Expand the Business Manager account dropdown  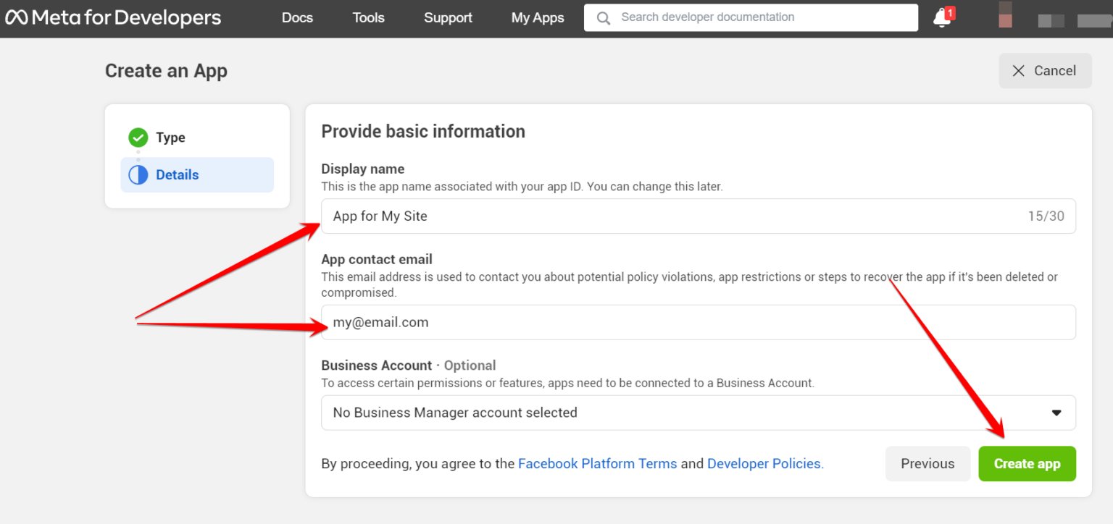(699, 413)
